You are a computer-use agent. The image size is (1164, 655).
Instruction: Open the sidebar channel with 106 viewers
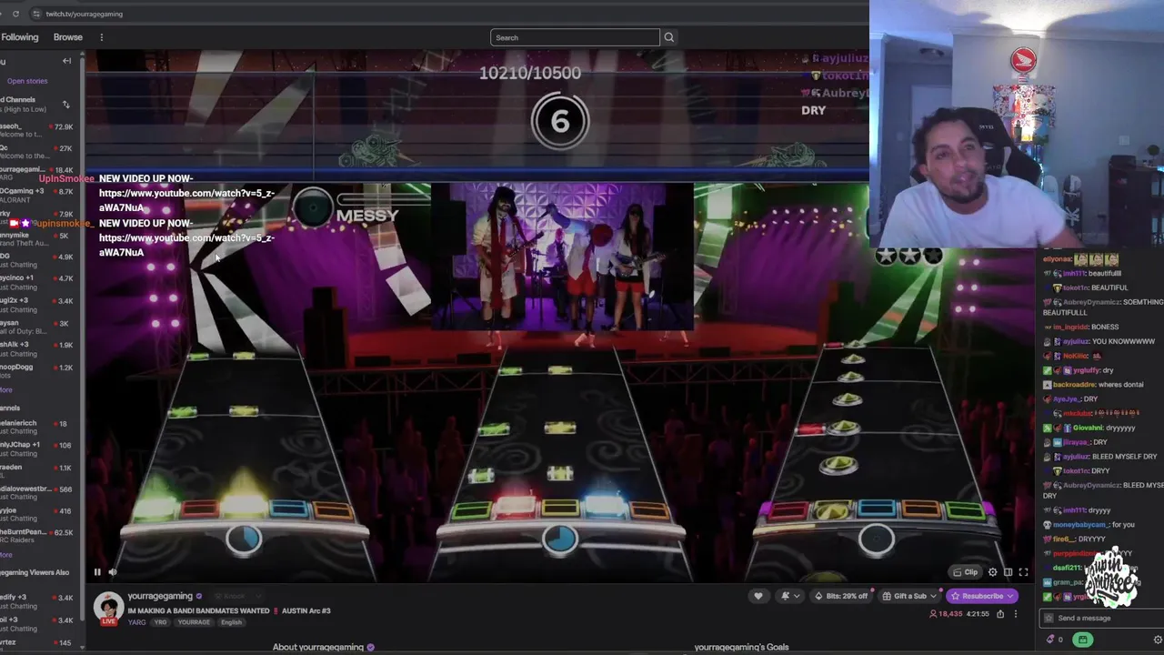coord(38,448)
